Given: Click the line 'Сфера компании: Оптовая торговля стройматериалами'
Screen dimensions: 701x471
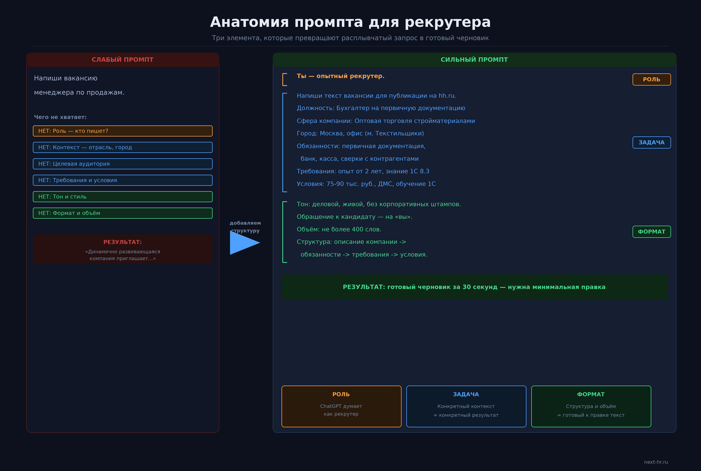Looking at the screenshot, I should [386, 121].
